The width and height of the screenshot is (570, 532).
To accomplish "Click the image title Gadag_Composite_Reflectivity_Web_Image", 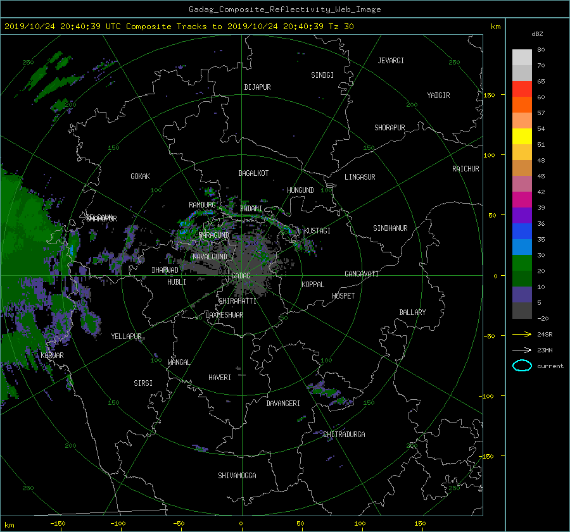I will [x=284, y=9].
